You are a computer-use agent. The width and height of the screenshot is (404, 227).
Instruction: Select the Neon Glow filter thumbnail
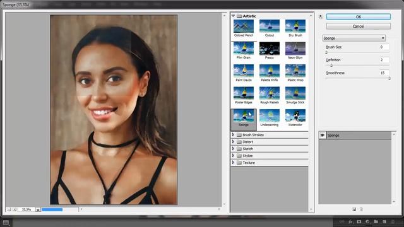[x=295, y=49]
